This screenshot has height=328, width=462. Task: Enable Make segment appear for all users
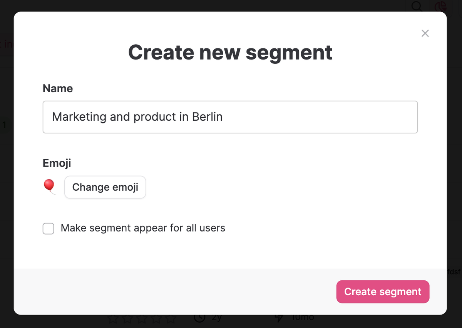pyautogui.click(x=49, y=228)
